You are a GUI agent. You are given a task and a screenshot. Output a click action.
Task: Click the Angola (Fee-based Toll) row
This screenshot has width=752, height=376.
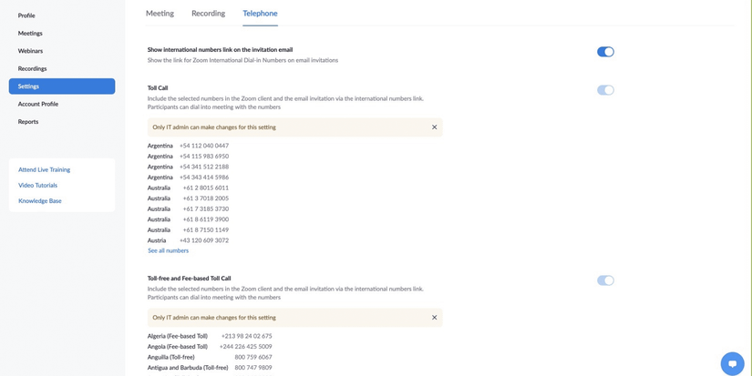[210, 347]
